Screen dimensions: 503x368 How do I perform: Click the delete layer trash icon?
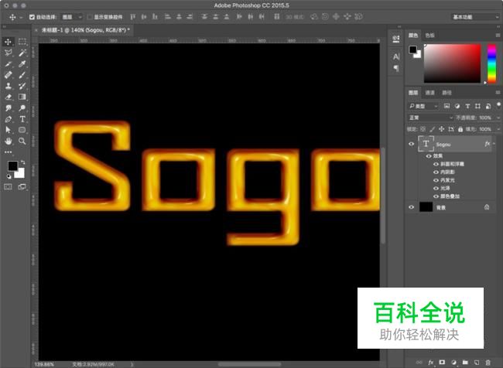tap(488, 363)
